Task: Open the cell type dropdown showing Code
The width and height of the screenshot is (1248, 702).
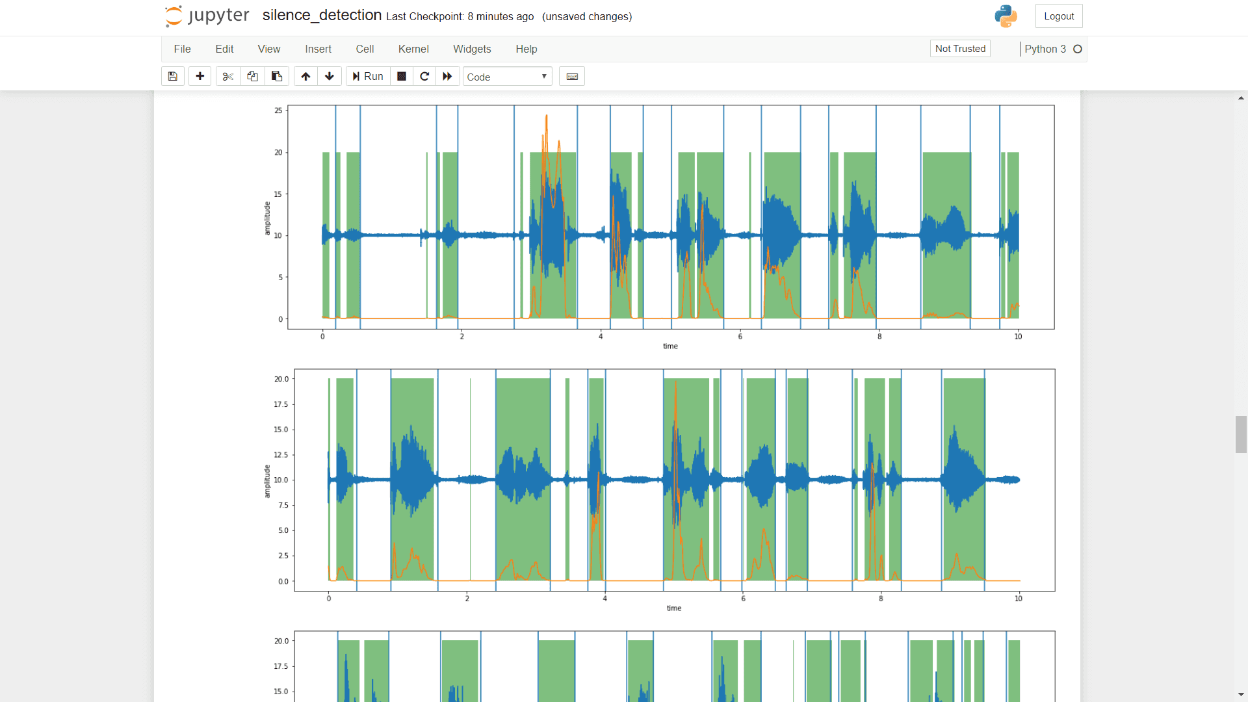Action: pos(506,76)
